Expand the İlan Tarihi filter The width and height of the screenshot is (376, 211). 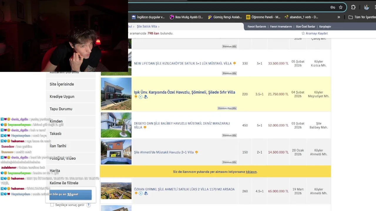point(71,146)
